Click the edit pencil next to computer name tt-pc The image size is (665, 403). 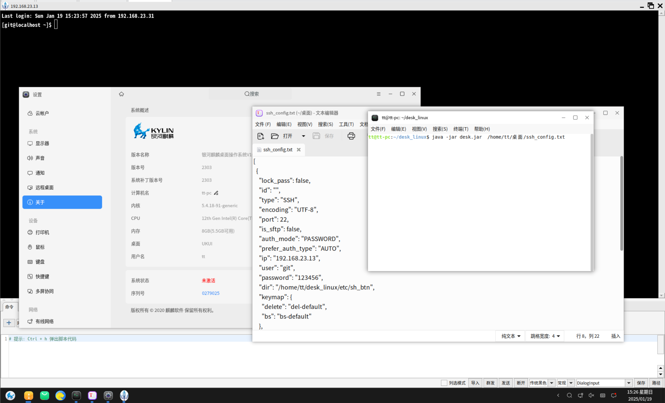[216, 193]
